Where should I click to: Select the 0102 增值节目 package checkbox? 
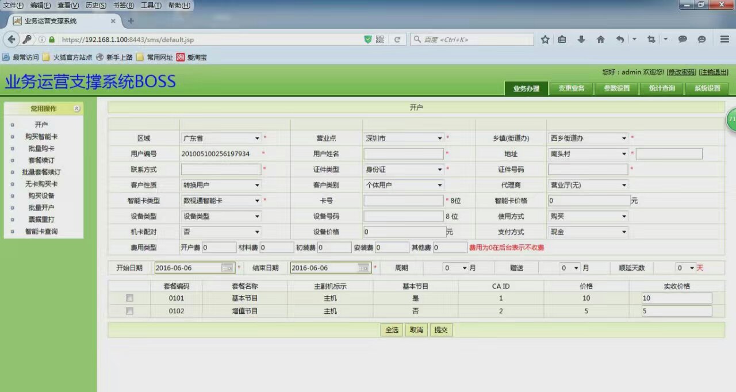coord(129,311)
